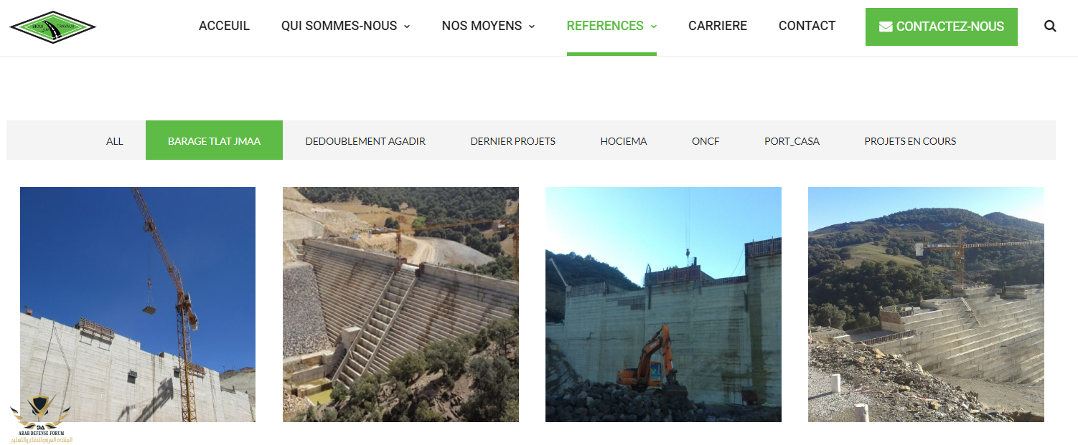Screen dimensions: 1078x445
Task: Click the search magnifier icon
Action: [x=1050, y=27]
